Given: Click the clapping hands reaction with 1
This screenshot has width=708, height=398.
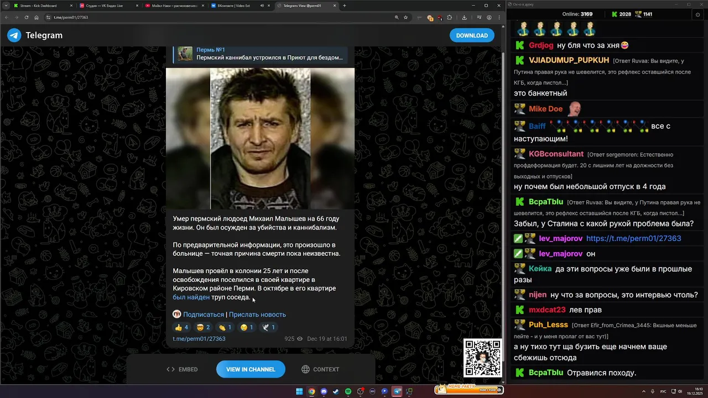Looking at the screenshot, I should coord(225,327).
